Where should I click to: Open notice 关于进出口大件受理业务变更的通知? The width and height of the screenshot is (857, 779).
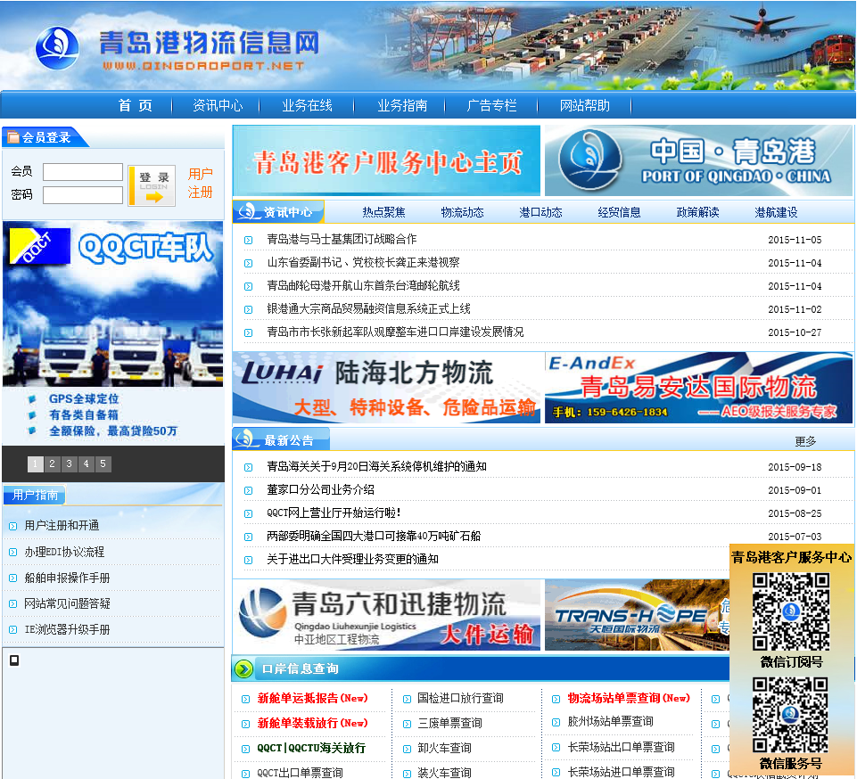pyautogui.click(x=352, y=560)
